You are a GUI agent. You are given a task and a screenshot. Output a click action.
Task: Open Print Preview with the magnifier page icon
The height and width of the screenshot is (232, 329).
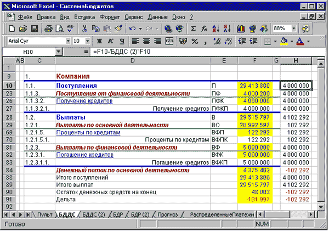coord(60,29)
